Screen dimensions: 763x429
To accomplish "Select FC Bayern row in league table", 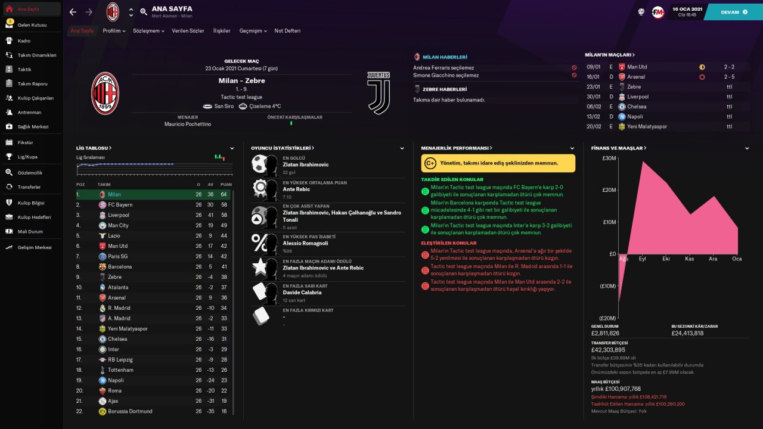I will tap(154, 204).
